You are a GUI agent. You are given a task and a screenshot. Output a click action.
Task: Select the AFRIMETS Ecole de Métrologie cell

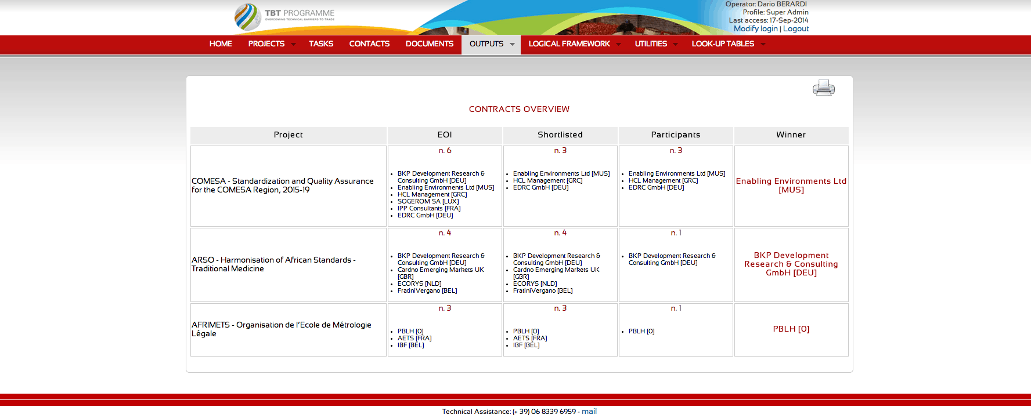coord(289,330)
